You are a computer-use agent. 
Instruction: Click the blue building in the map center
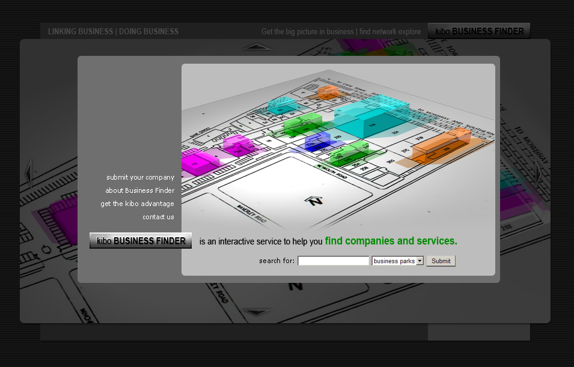click(x=318, y=142)
